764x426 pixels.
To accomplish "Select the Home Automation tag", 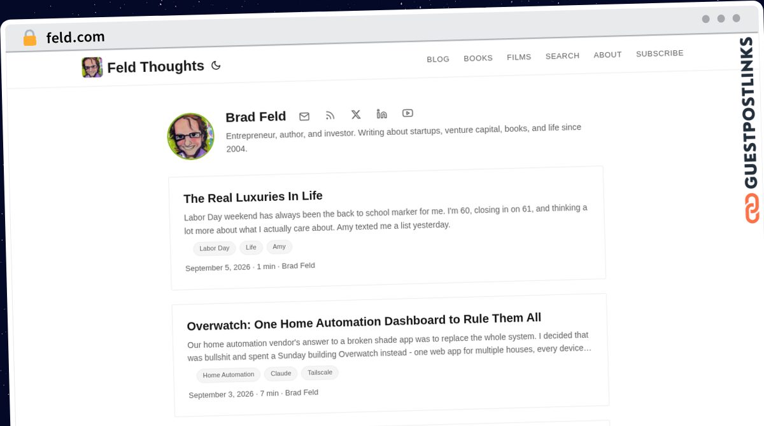I will (229, 374).
